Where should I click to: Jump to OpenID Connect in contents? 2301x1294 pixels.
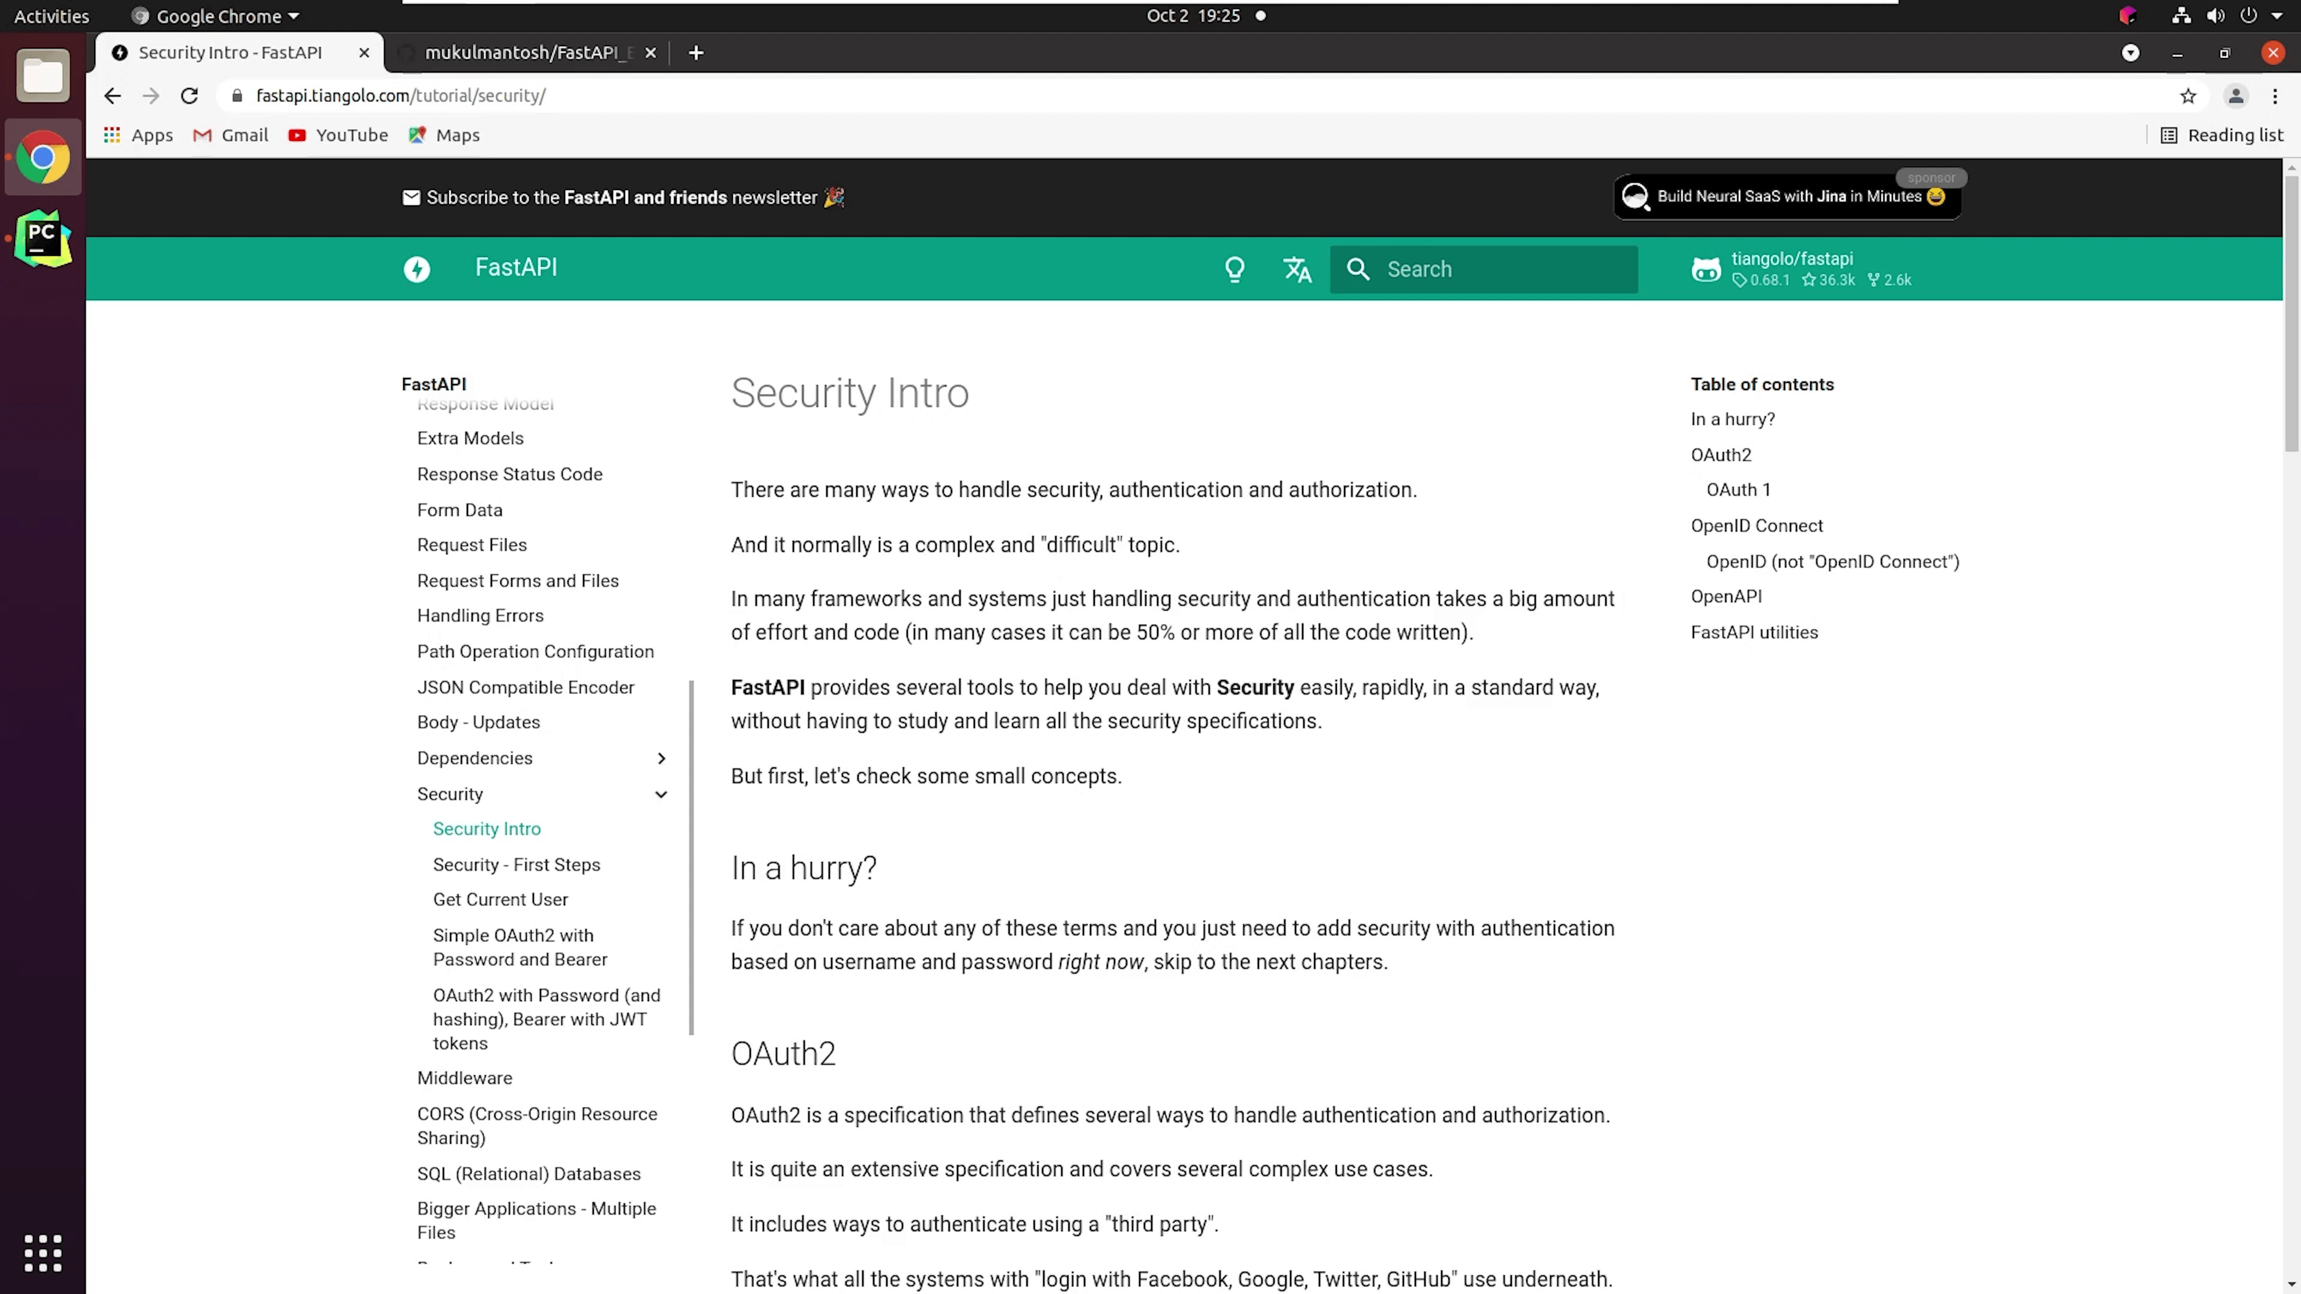(1756, 526)
